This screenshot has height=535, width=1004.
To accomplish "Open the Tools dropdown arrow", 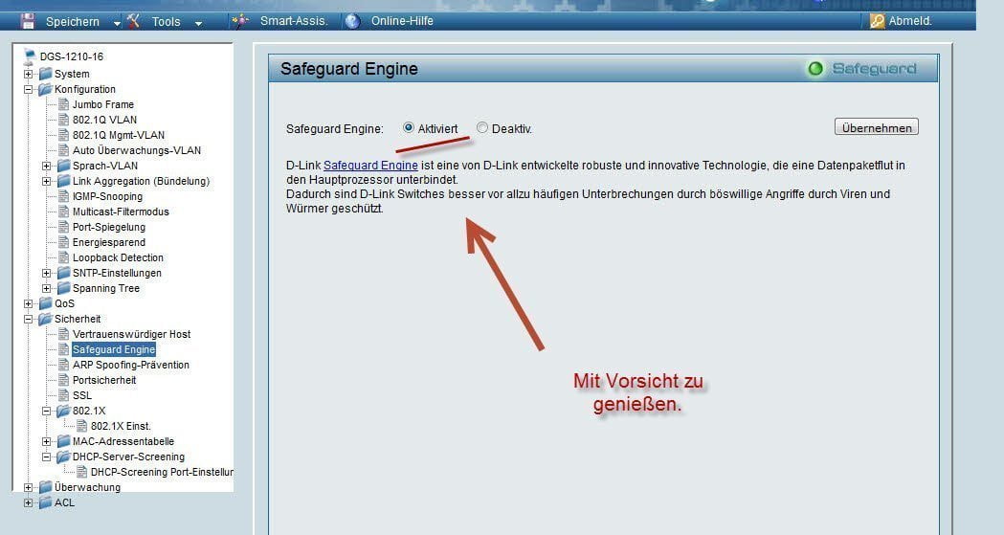I will tap(198, 23).
